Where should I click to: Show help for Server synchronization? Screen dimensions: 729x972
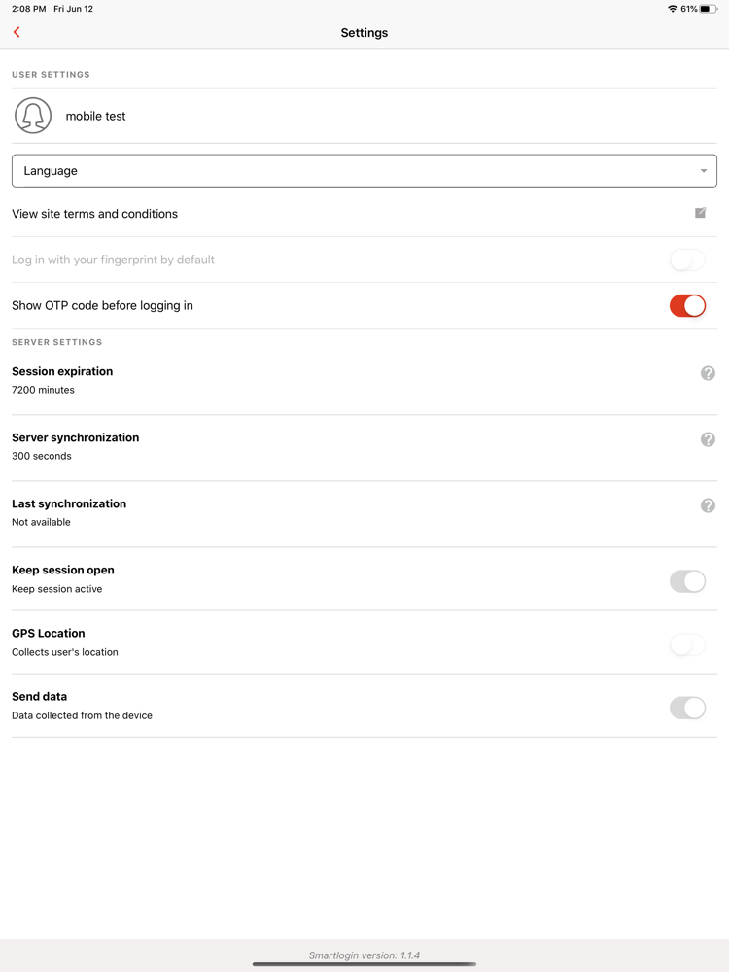[x=708, y=439]
